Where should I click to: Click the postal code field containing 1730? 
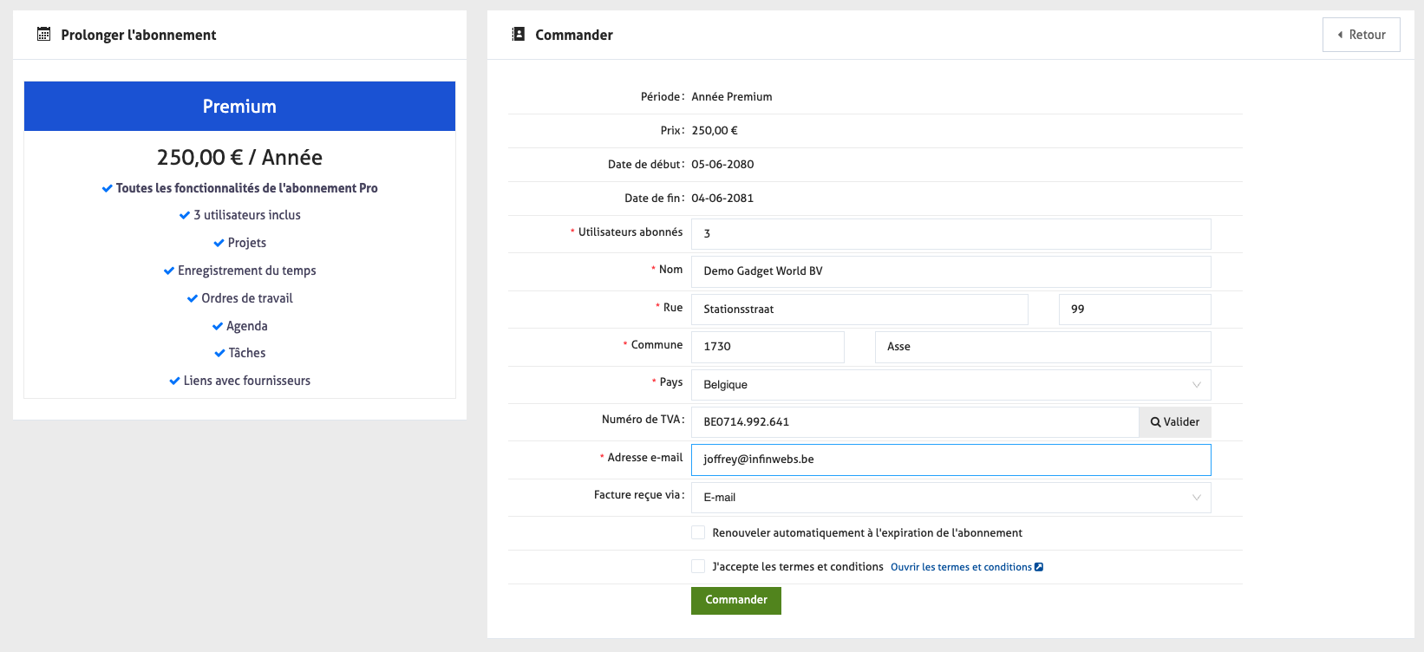pyautogui.click(x=768, y=347)
